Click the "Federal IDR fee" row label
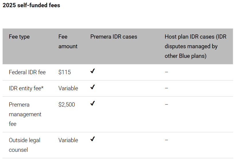The width and height of the screenshot is (234, 162). (27, 72)
